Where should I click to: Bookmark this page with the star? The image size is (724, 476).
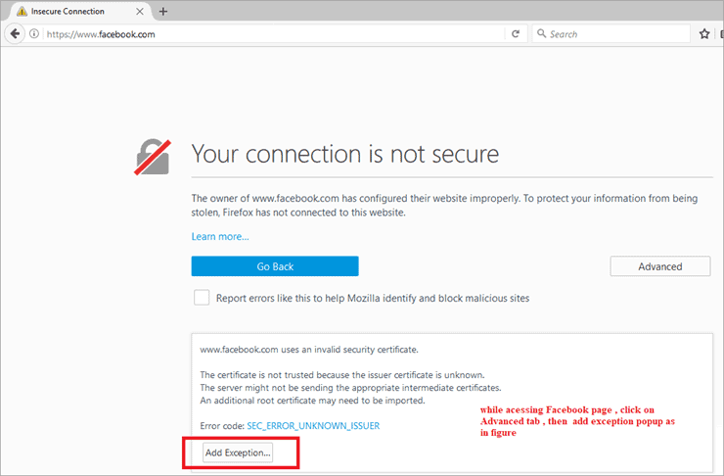704,33
